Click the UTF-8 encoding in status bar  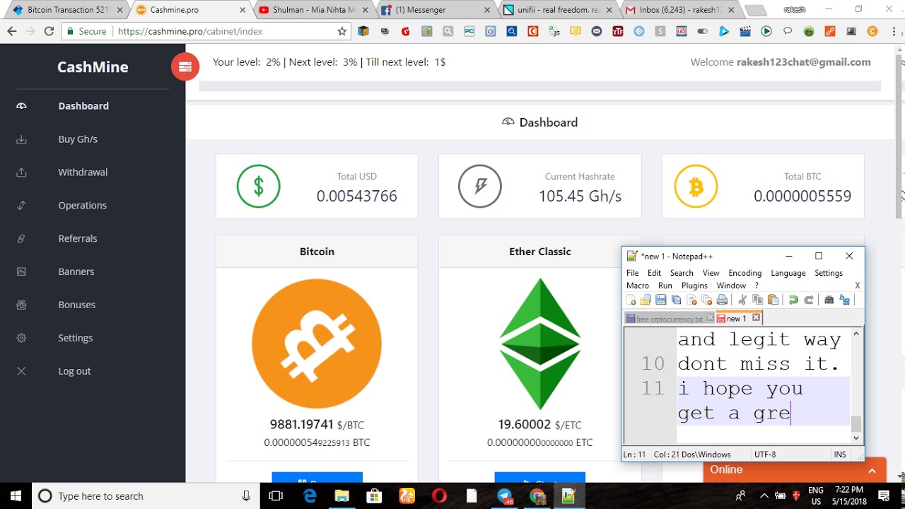click(765, 455)
